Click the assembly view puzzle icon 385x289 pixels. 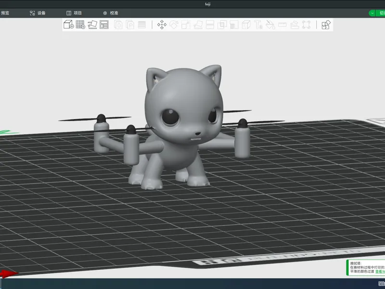pyautogui.click(x=326, y=25)
